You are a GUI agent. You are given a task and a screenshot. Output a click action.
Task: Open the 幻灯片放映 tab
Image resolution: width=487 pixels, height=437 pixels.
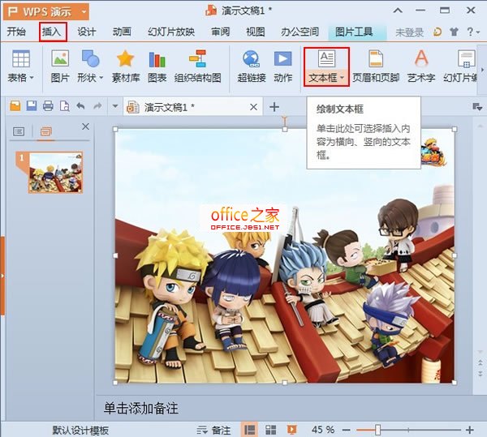[171, 32]
